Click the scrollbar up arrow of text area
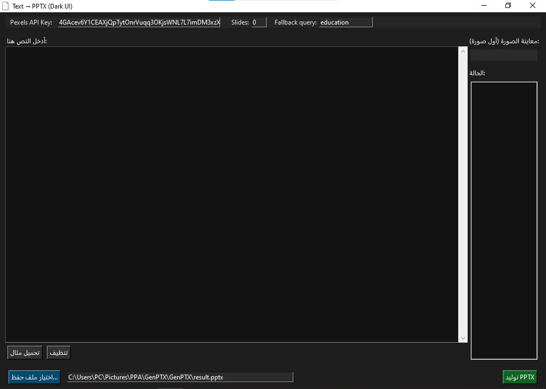 click(463, 51)
